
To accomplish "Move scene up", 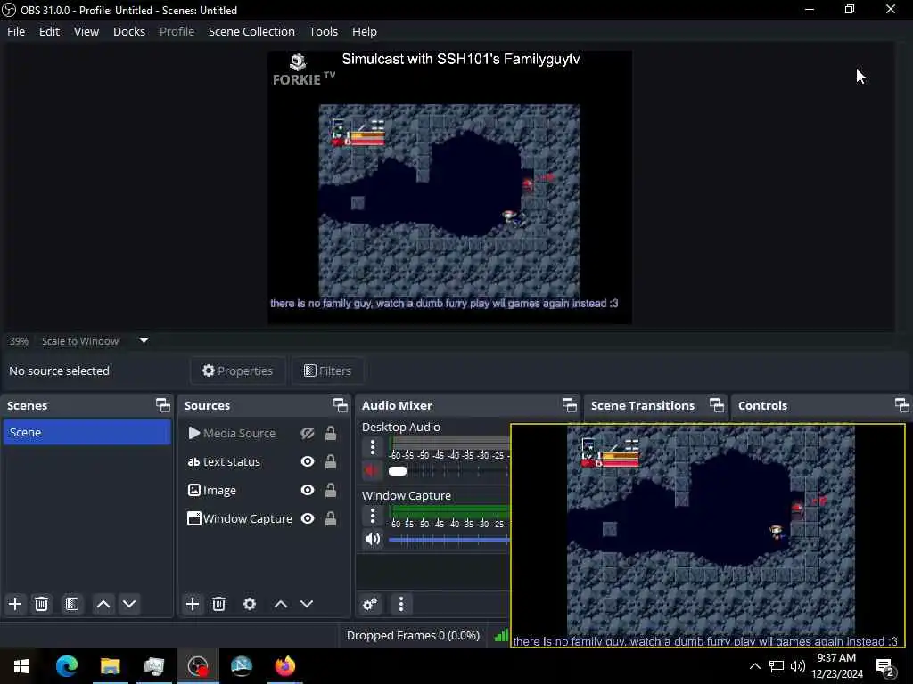I will [x=103, y=604].
